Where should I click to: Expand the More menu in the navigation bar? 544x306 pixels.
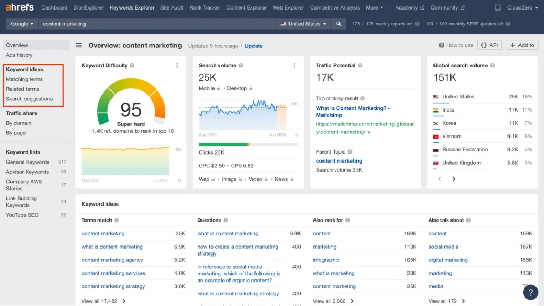(x=375, y=7)
